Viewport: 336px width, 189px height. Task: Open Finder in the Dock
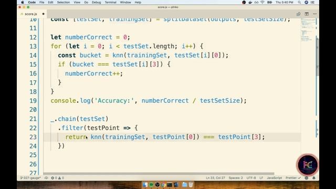click(x=145, y=184)
